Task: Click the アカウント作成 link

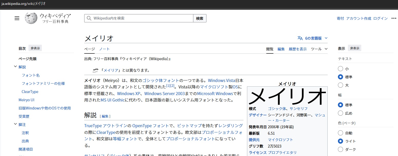Action: 359,18
